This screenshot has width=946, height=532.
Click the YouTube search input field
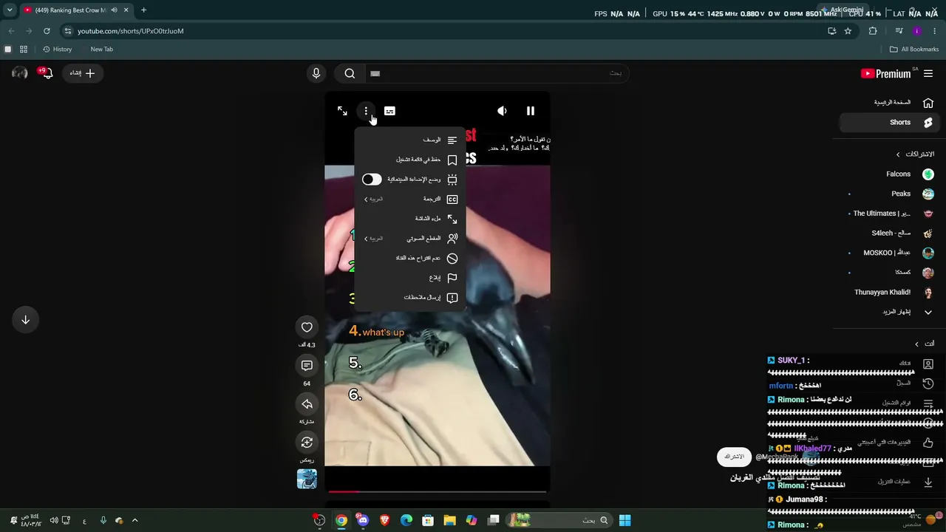496,73
